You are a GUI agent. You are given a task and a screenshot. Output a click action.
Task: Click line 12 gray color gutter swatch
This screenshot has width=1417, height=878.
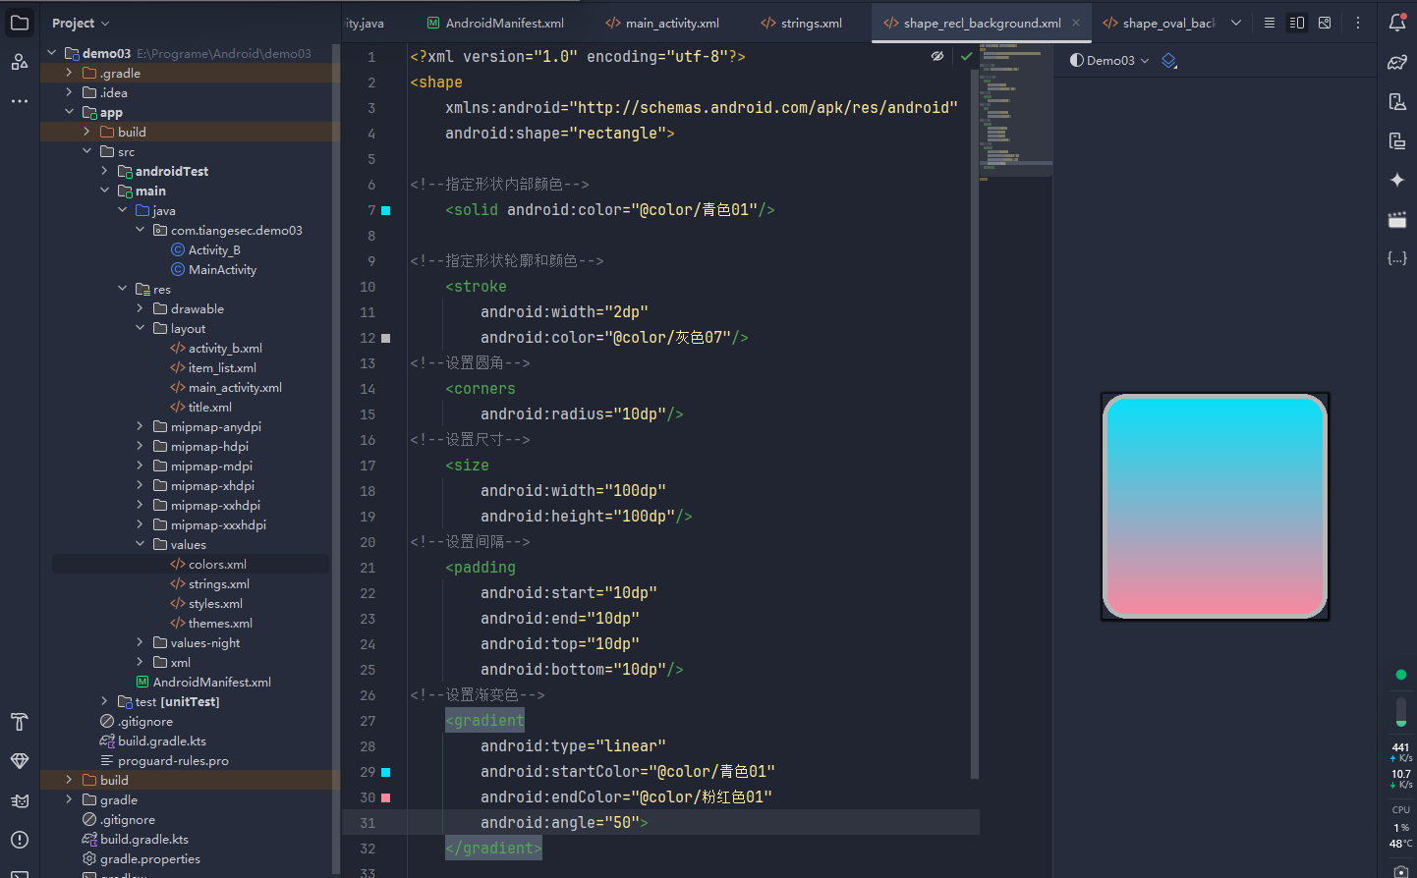pos(386,338)
